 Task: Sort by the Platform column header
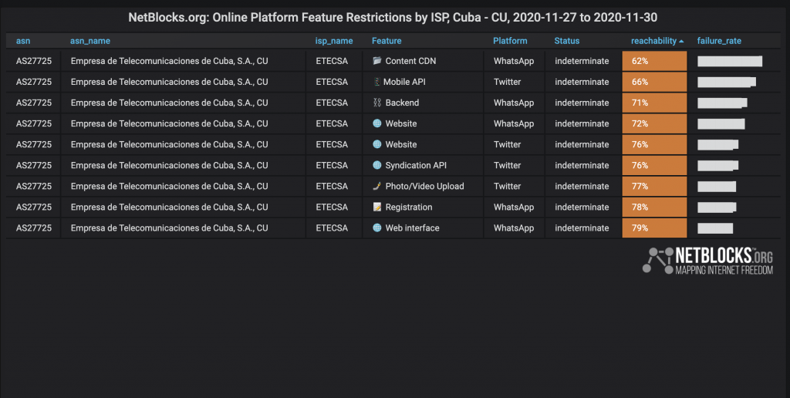pyautogui.click(x=510, y=41)
